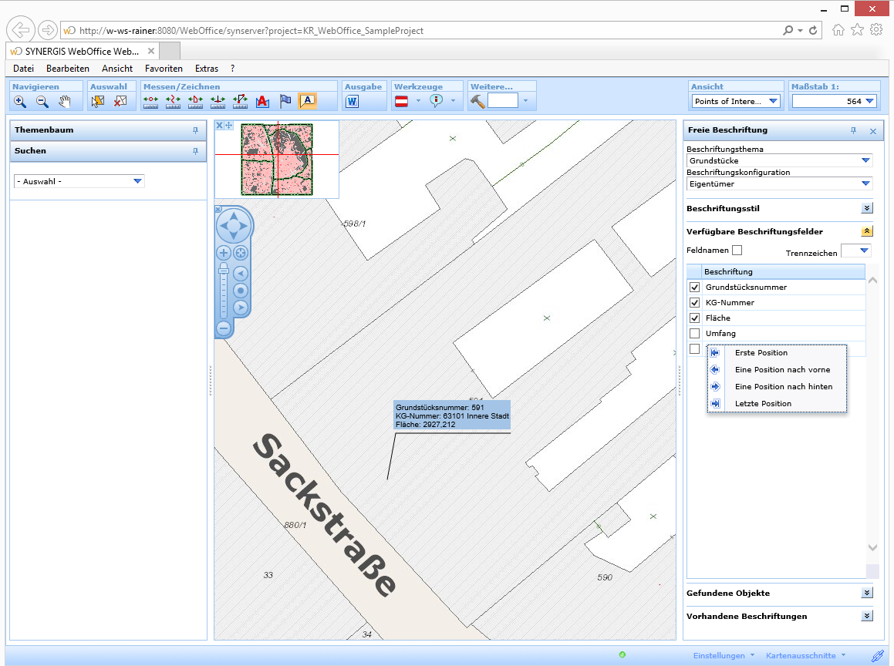Select the red A text annotation tool
This screenshot has height=666, width=894.
262,101
